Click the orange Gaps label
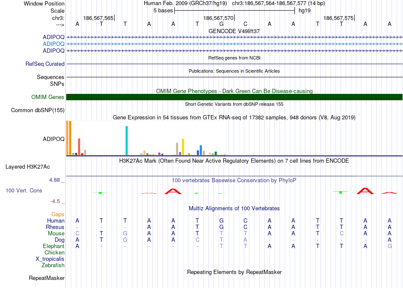 [58, 214]
